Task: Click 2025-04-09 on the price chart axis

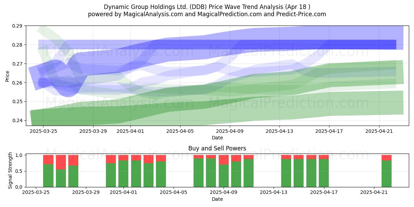Action: pos(230,131)
